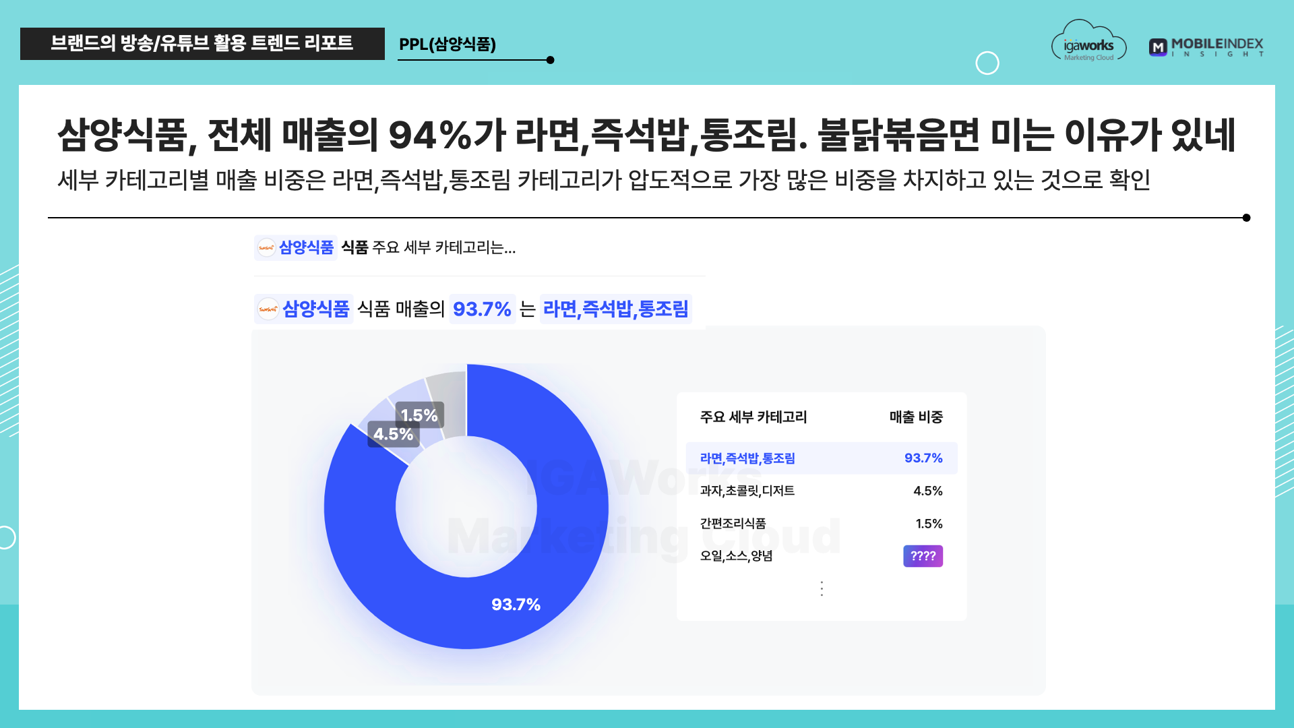This screenshot has height=728, width=1294.
Task: Click the Samyang logo beside 식품 매출의
Action: tap(268, 309)
